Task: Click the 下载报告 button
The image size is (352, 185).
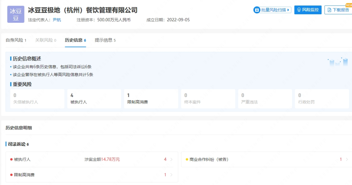Action: click(338, 10)
